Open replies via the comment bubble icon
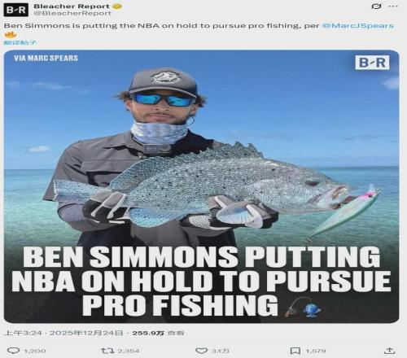 pos(13,351)
